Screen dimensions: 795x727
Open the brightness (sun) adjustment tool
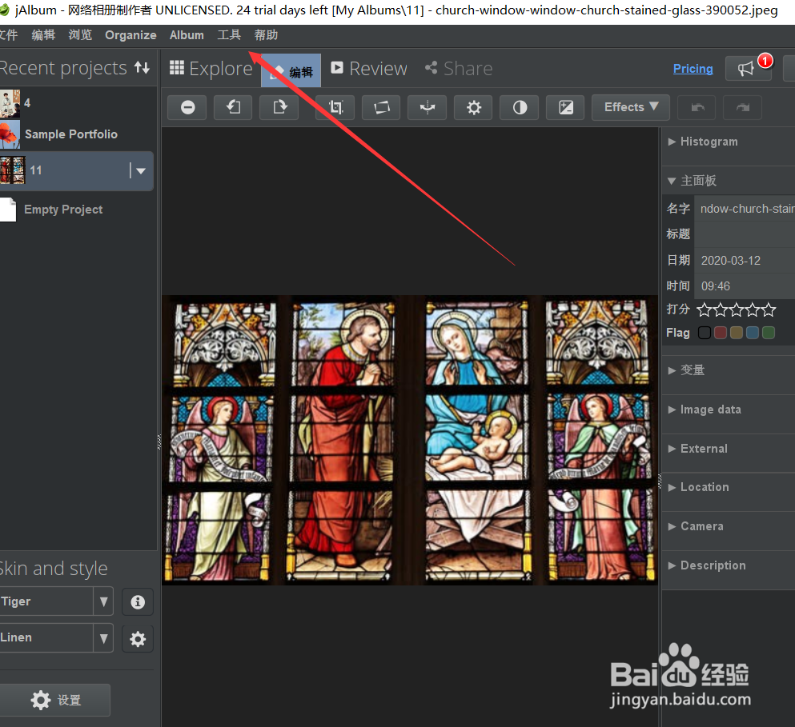[473, 107]
